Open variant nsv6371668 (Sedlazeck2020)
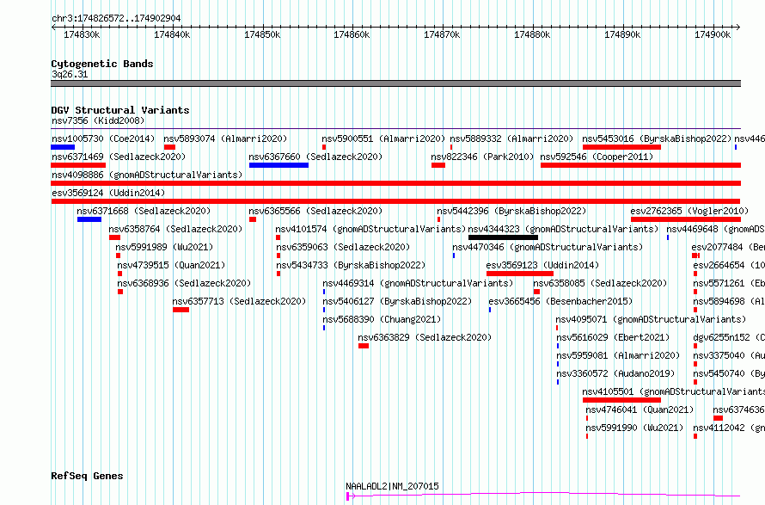Image resolution: width=765 pixels, height=505 pixels. pyautogui.click(x=144, y=211)
